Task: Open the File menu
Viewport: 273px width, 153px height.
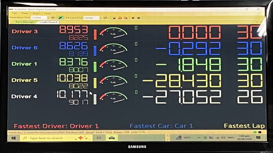Action: (14, 13)
